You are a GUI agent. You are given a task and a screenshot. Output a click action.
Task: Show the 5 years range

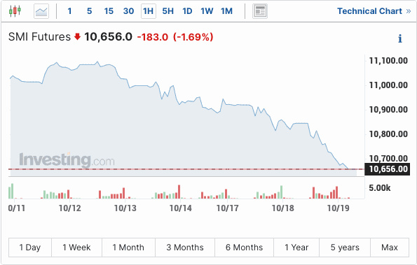click(x=345, y=248)
